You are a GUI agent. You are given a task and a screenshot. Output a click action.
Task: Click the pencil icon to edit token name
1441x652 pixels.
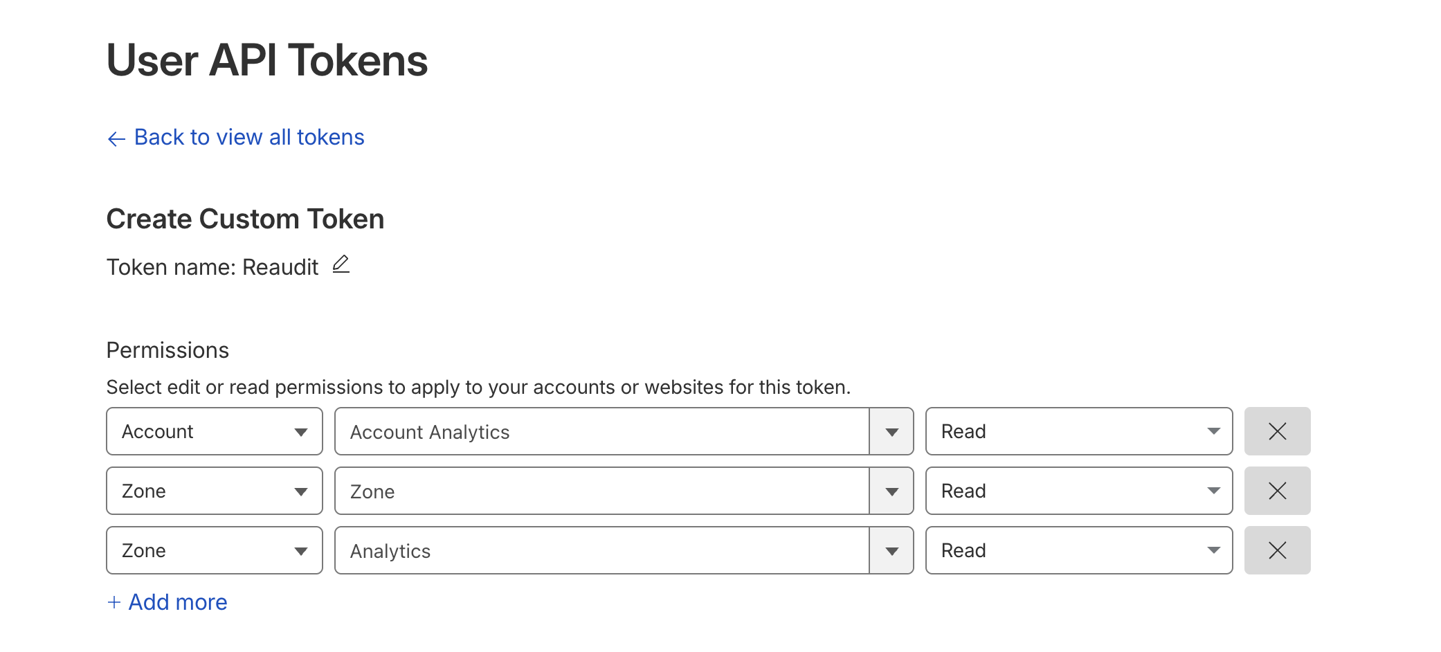[x=341, y=265]
